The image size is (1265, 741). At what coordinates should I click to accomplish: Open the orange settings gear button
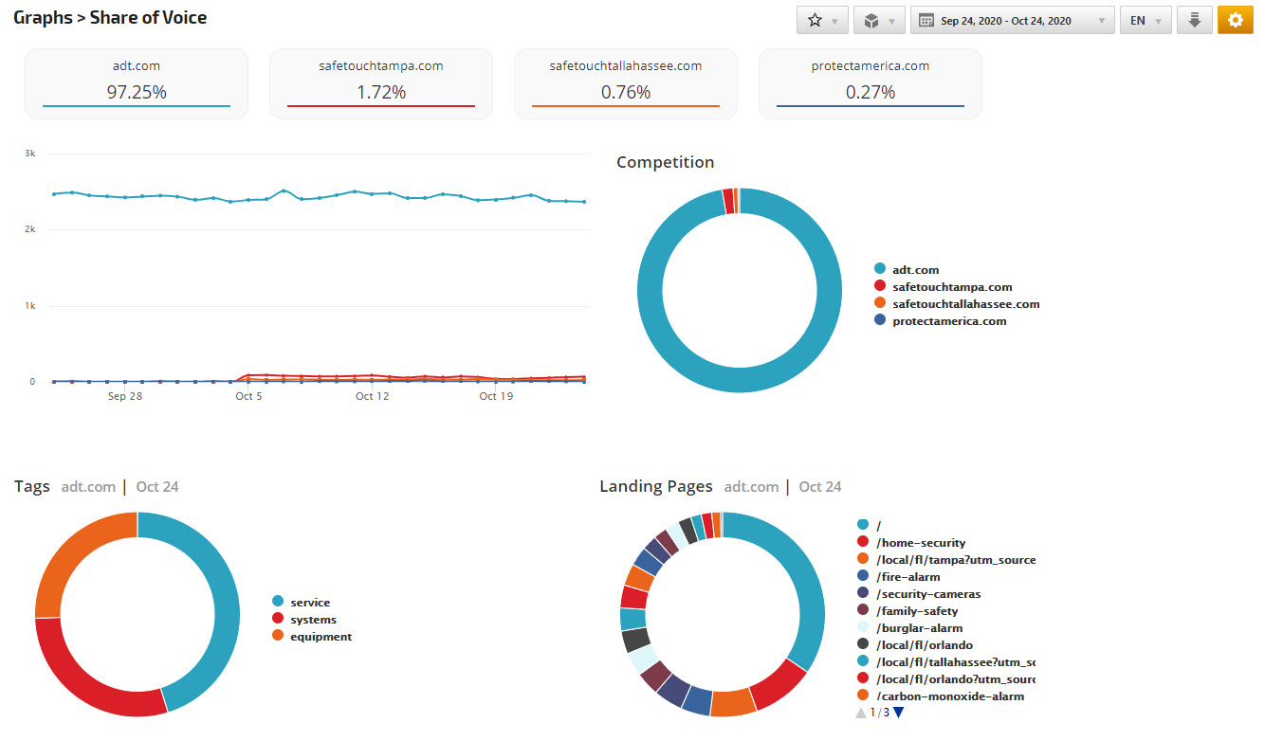1235,20
